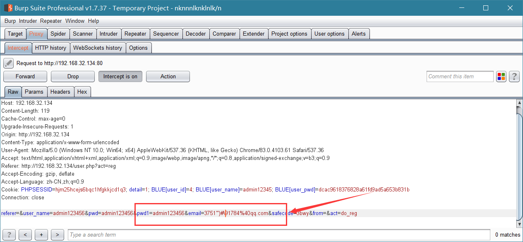Open the HTTP history sub-tab

point(50,48)
